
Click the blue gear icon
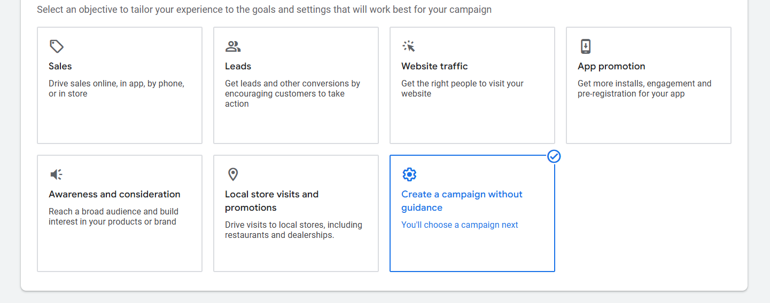click(x=409, y=174)
